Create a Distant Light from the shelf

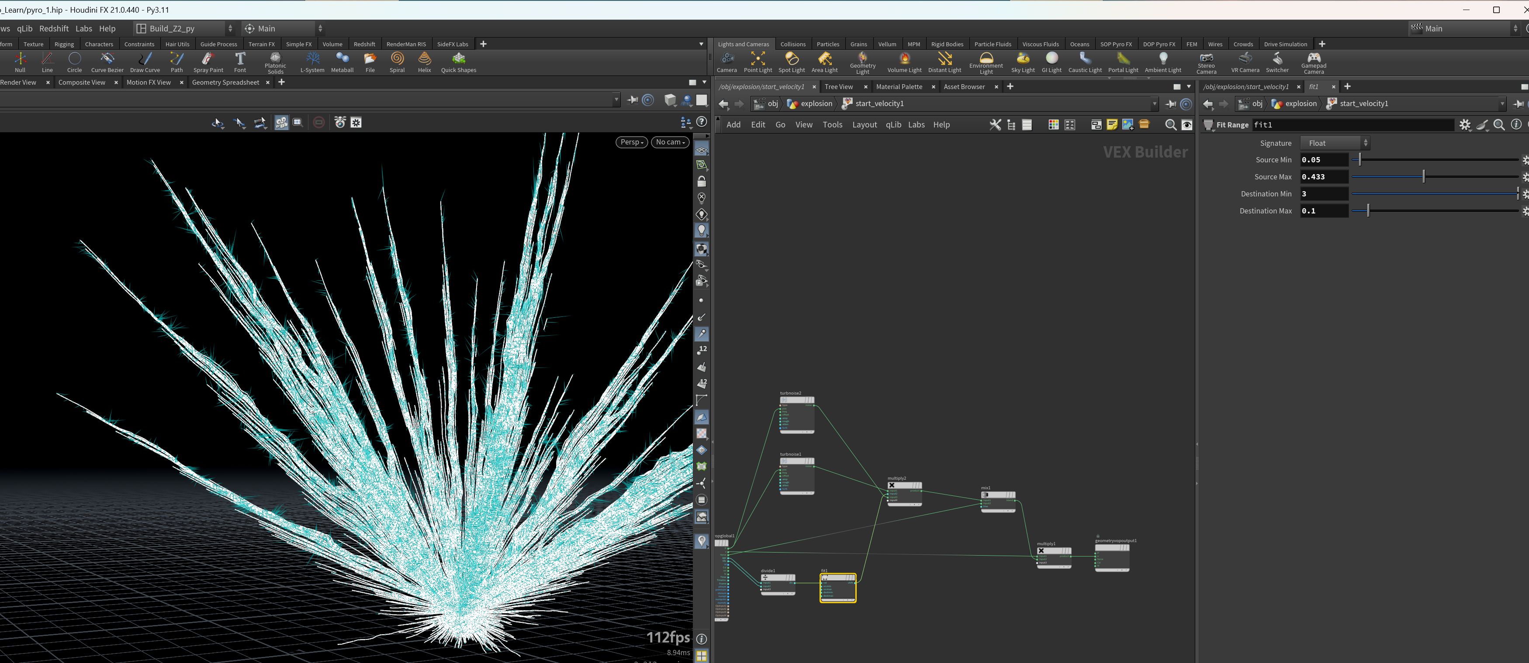(x=944, y=62)
